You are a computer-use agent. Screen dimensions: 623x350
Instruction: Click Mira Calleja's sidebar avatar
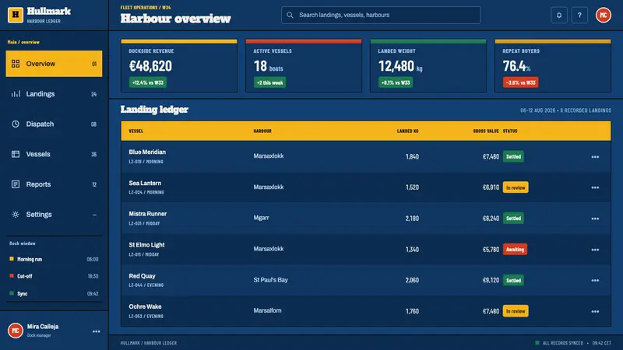coord(16,330)
